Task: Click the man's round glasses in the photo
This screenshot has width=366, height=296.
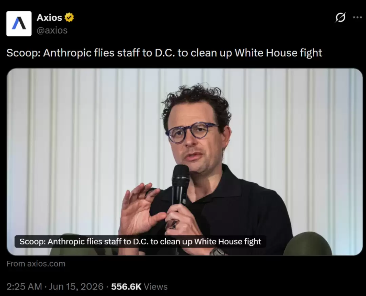Action: (191, 132)
